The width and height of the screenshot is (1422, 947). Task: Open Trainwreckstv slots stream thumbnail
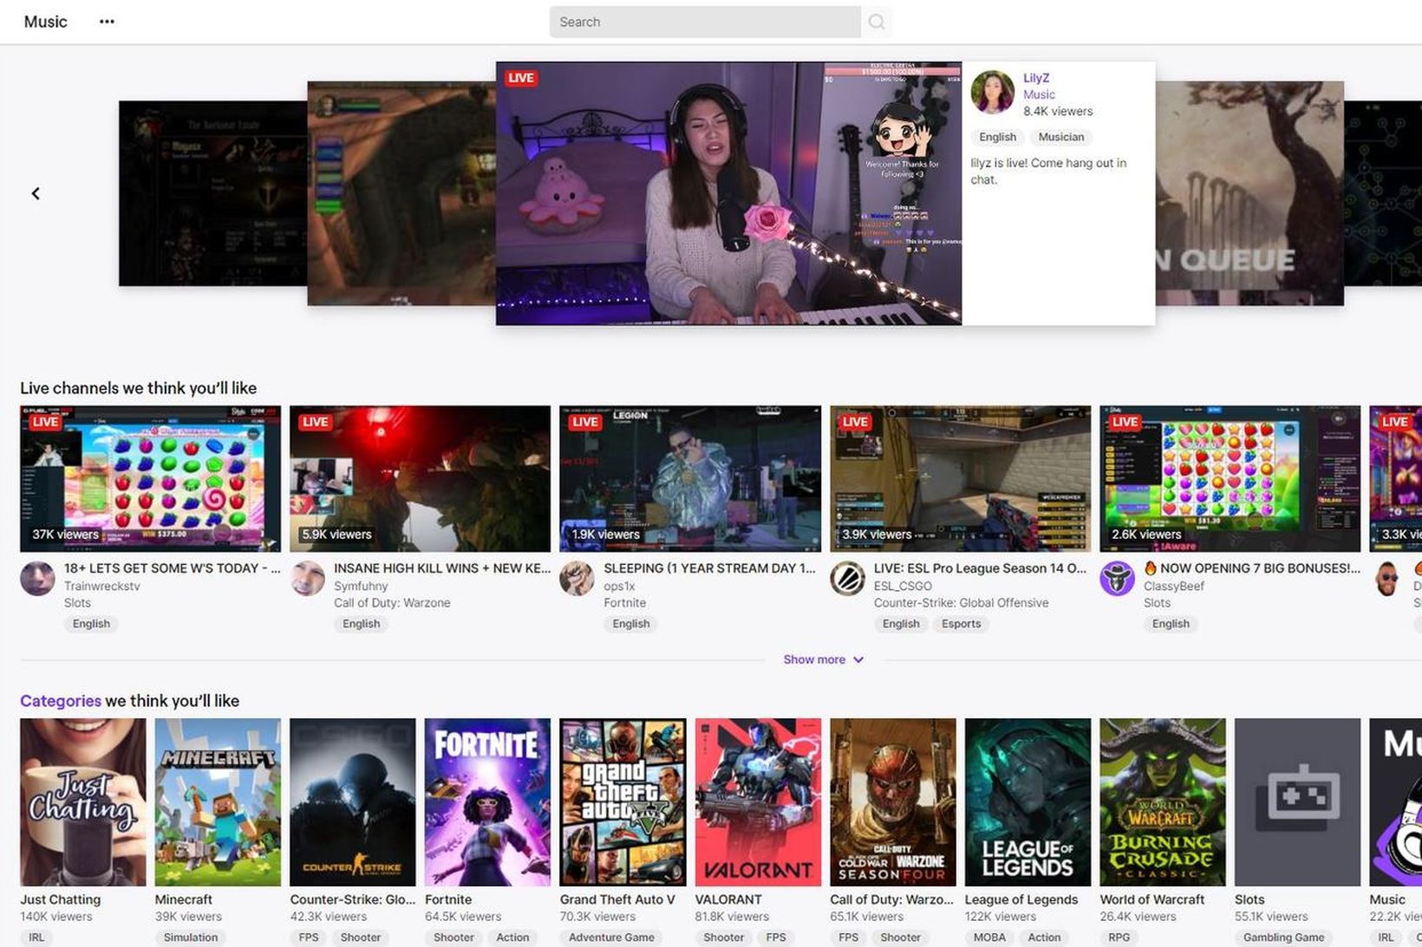click(x=150, y=478)
